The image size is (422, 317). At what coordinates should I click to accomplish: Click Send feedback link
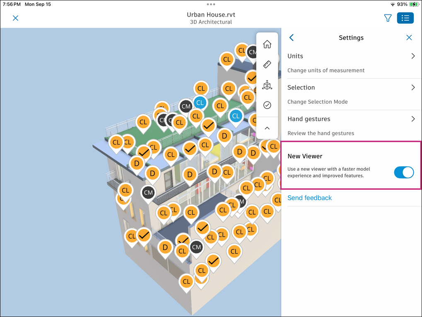coord(309,198)
